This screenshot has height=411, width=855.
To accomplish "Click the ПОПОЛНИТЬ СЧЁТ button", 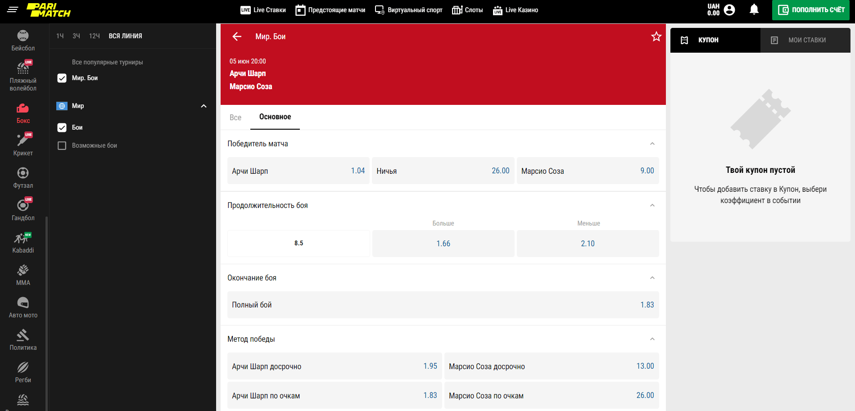I will point(810,10).
